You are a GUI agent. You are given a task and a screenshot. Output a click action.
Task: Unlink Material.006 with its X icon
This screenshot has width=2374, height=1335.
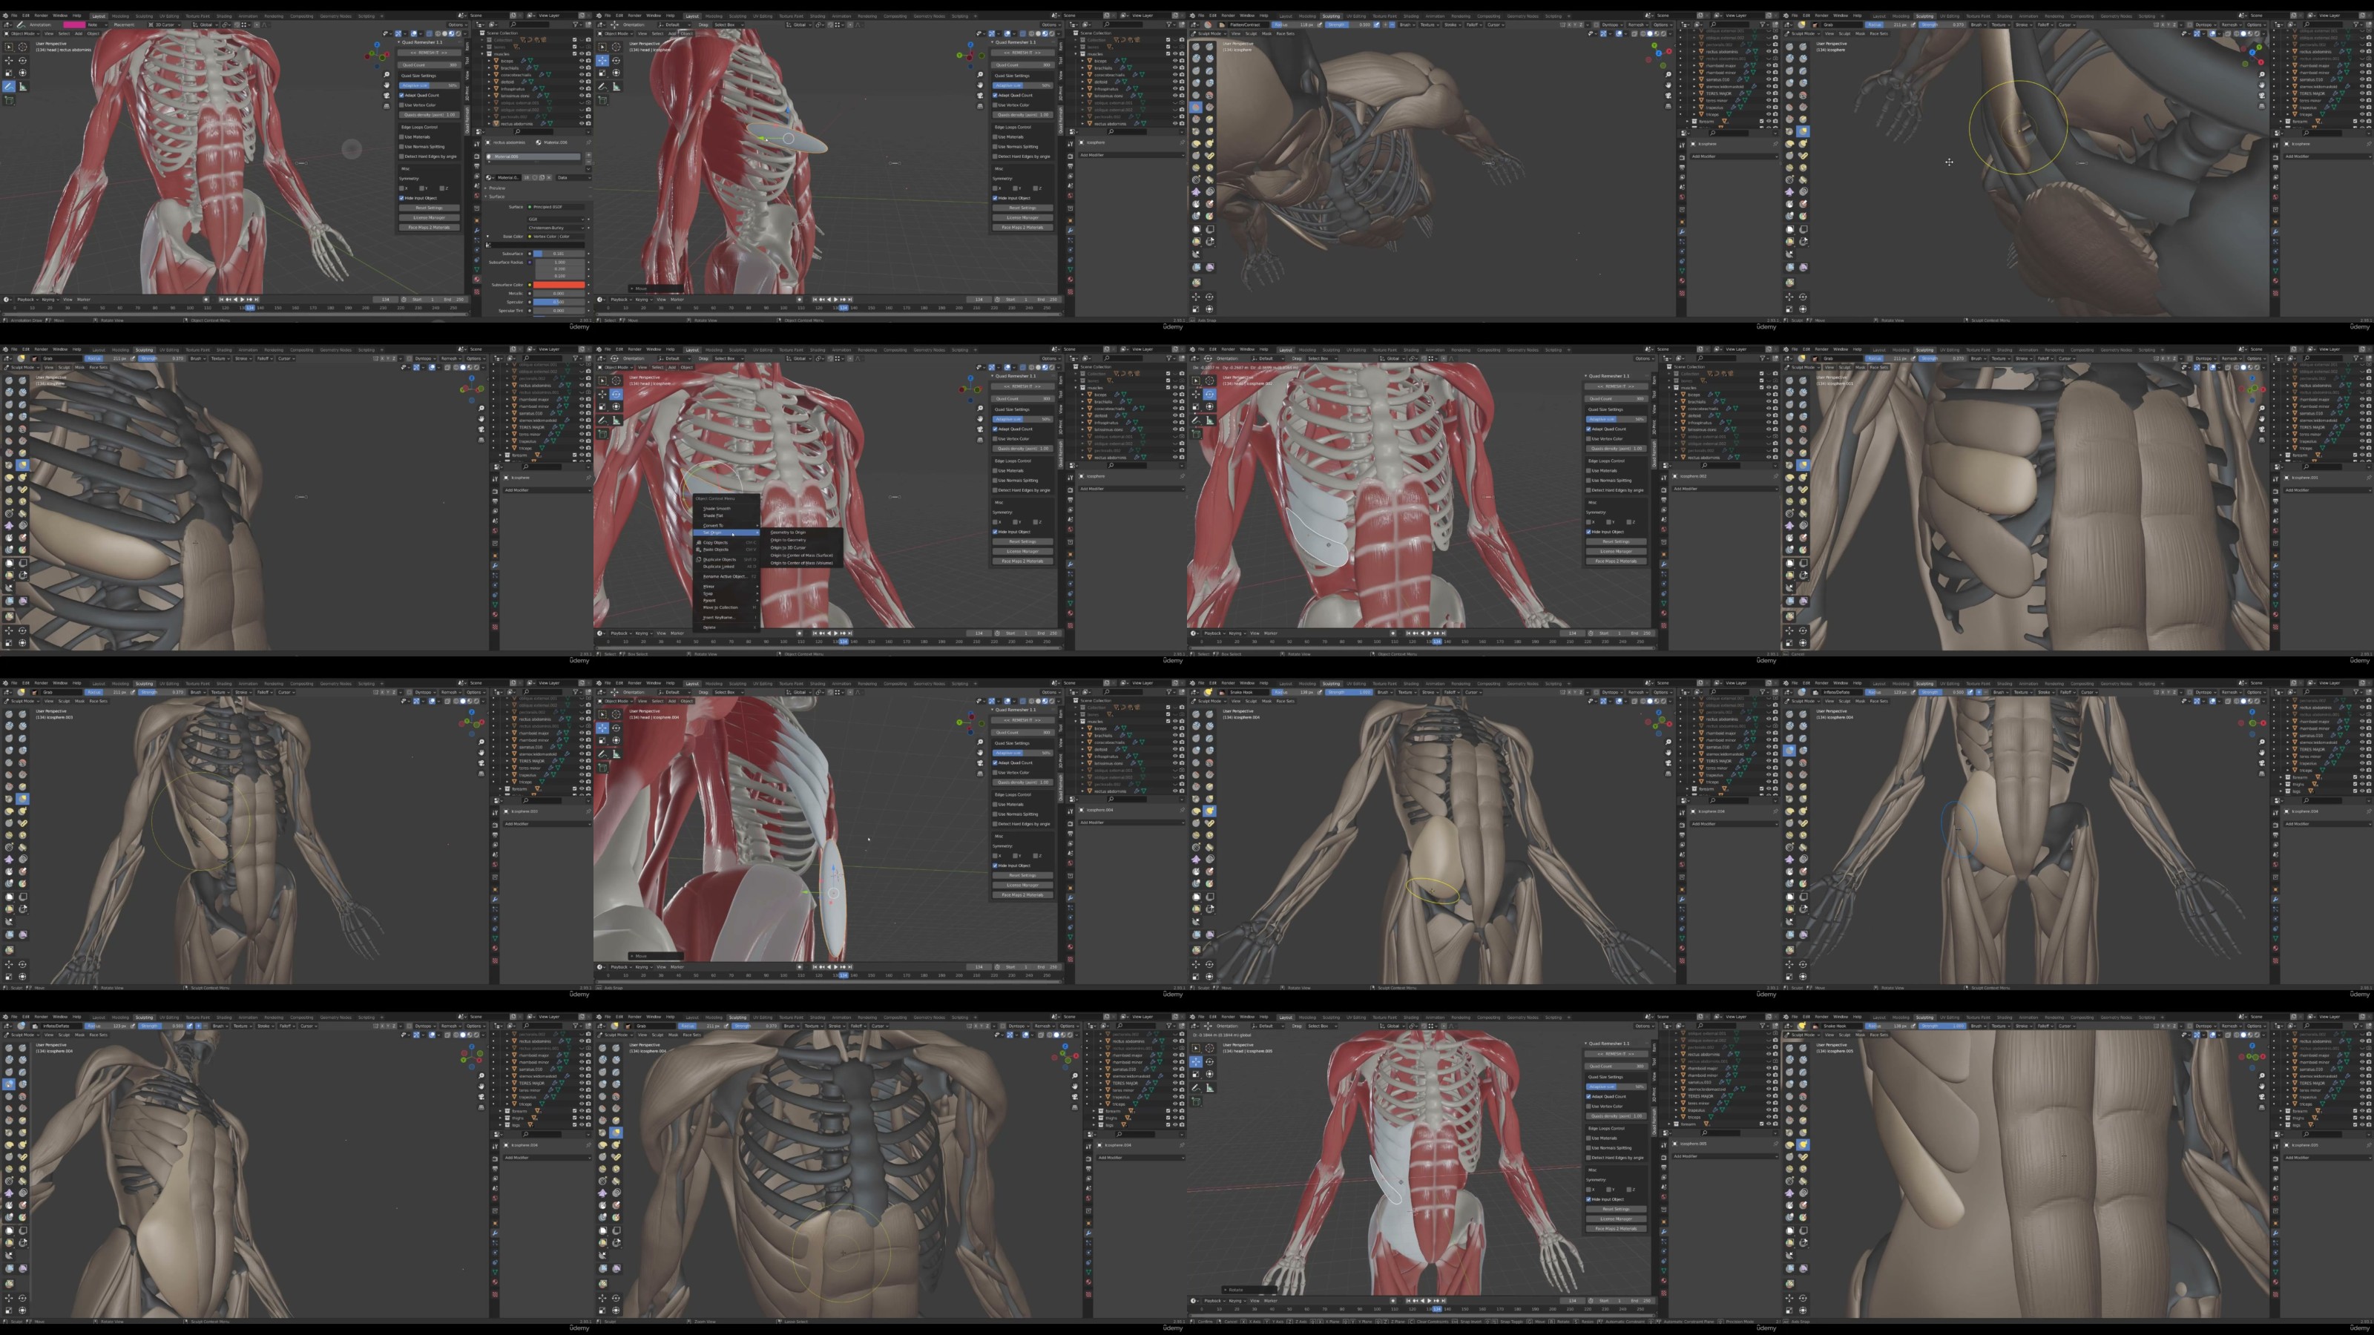(549, 178)
